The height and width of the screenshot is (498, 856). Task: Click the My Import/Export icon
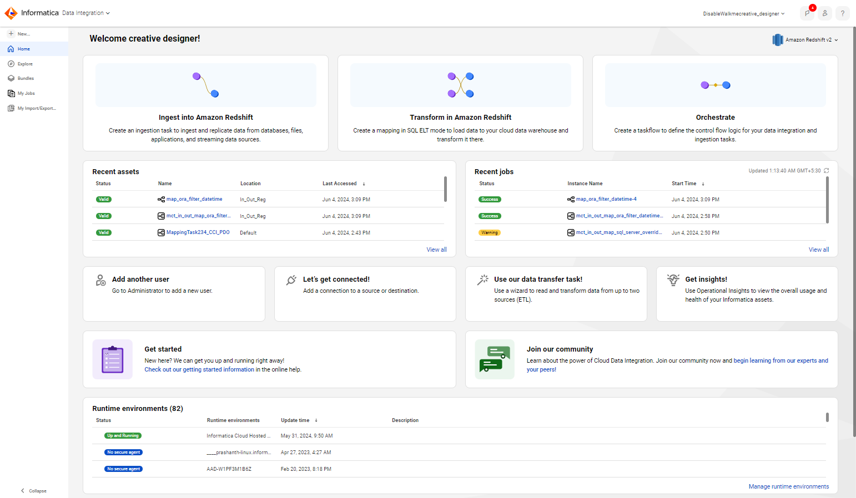coord(11,108)
